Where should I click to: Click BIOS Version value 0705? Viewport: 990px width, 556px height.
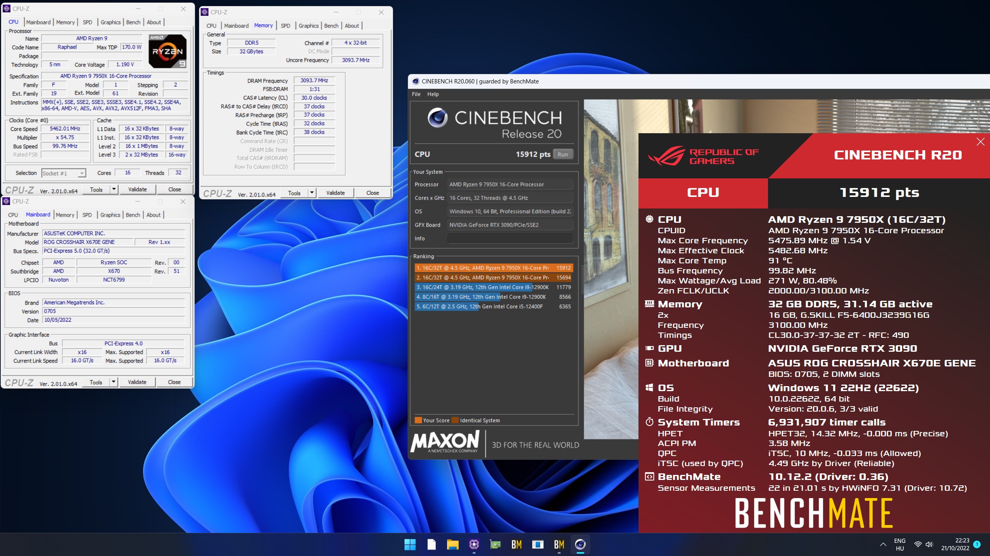click(x=114, y=311)
